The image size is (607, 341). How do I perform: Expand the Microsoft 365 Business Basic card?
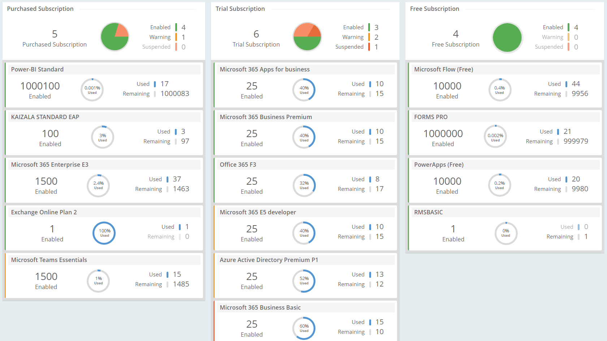260,307
